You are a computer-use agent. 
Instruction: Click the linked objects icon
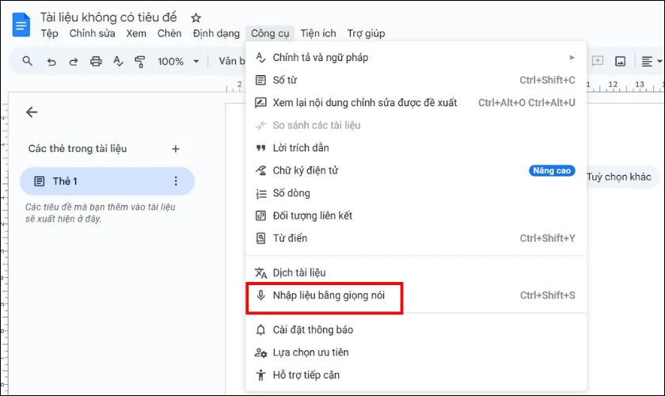pyautogui.click(x=260, y=215)
